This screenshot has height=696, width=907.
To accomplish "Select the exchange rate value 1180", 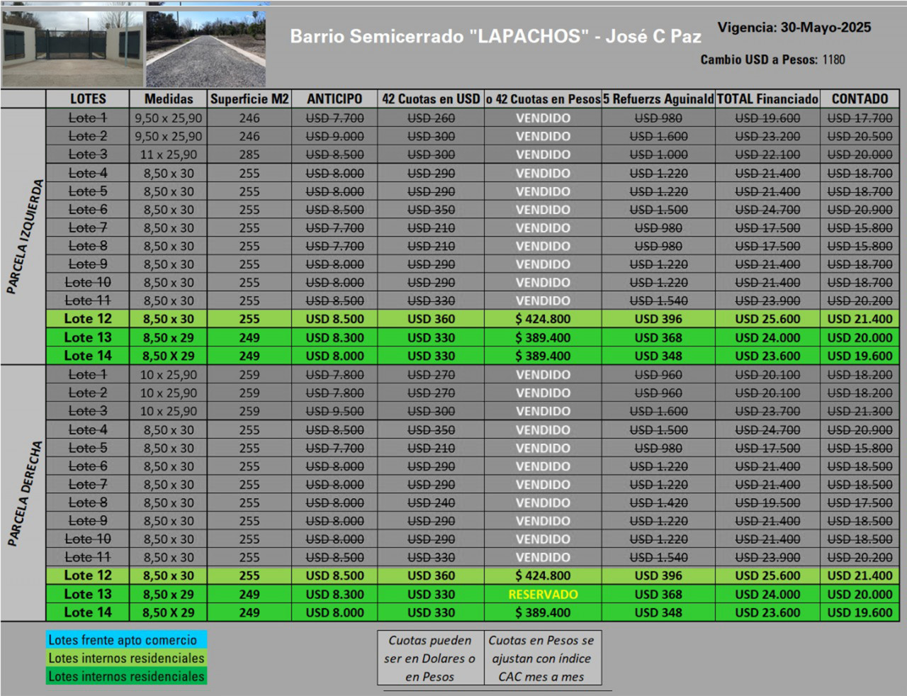I will 833,60.
